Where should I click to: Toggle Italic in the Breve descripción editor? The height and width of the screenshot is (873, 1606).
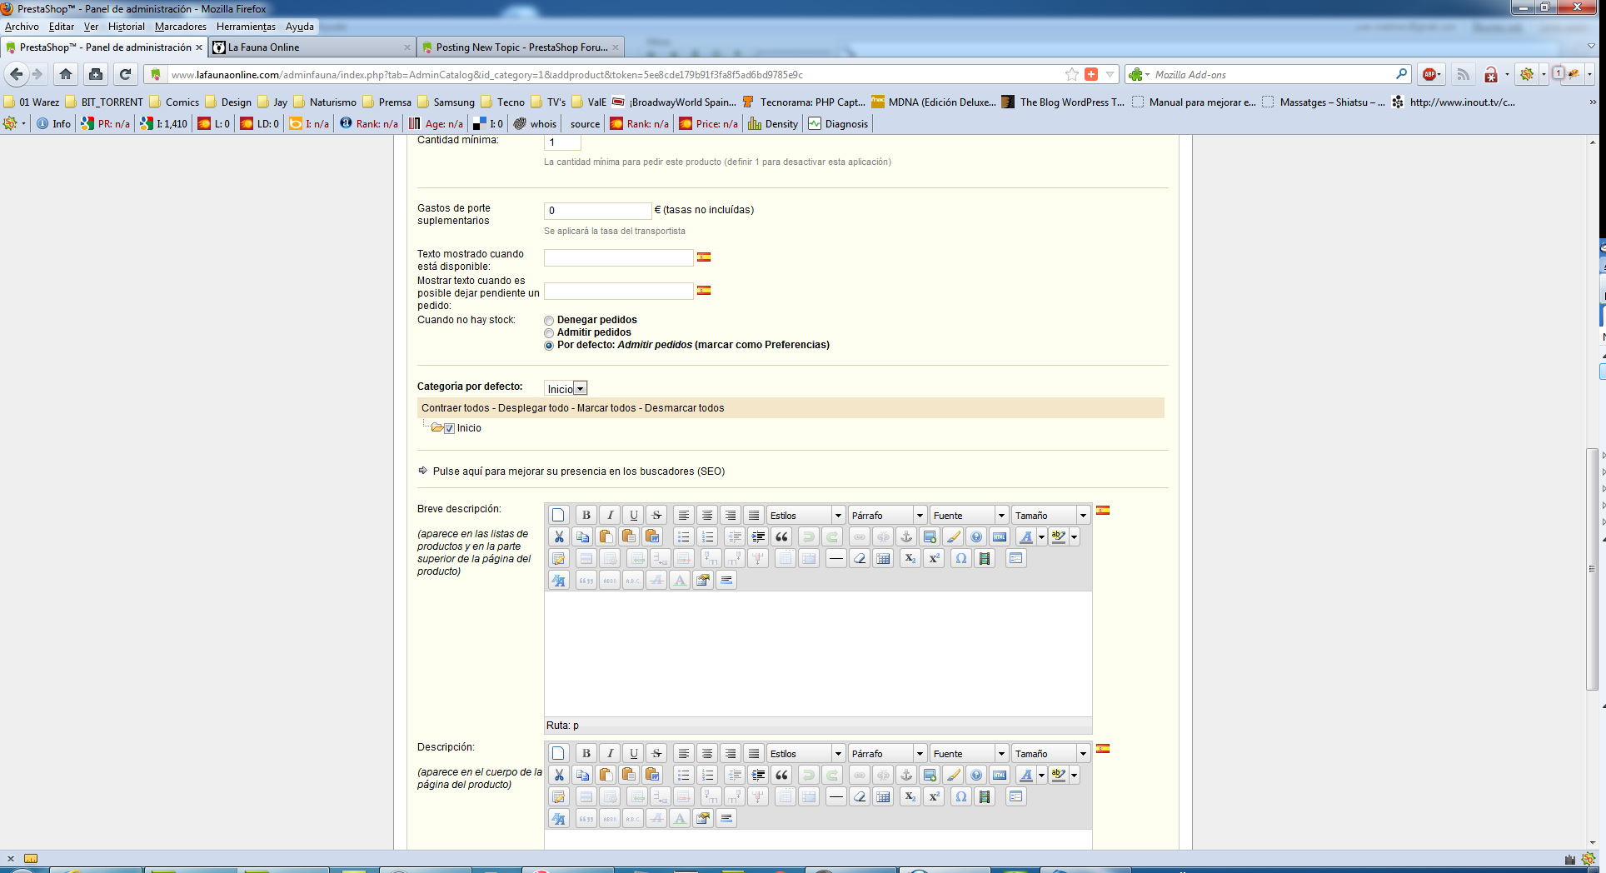point(610,515)
